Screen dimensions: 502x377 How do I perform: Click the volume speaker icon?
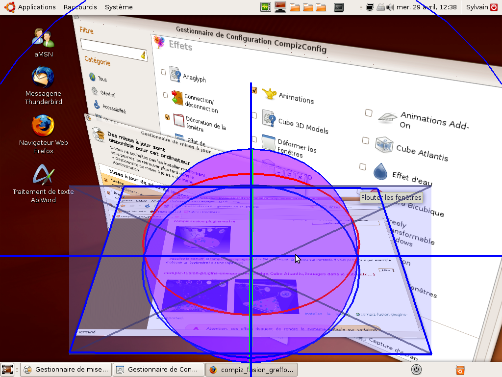point(391,7)
